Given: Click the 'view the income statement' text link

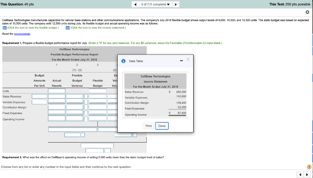Looking at the screenshot, I should [98, 28].
